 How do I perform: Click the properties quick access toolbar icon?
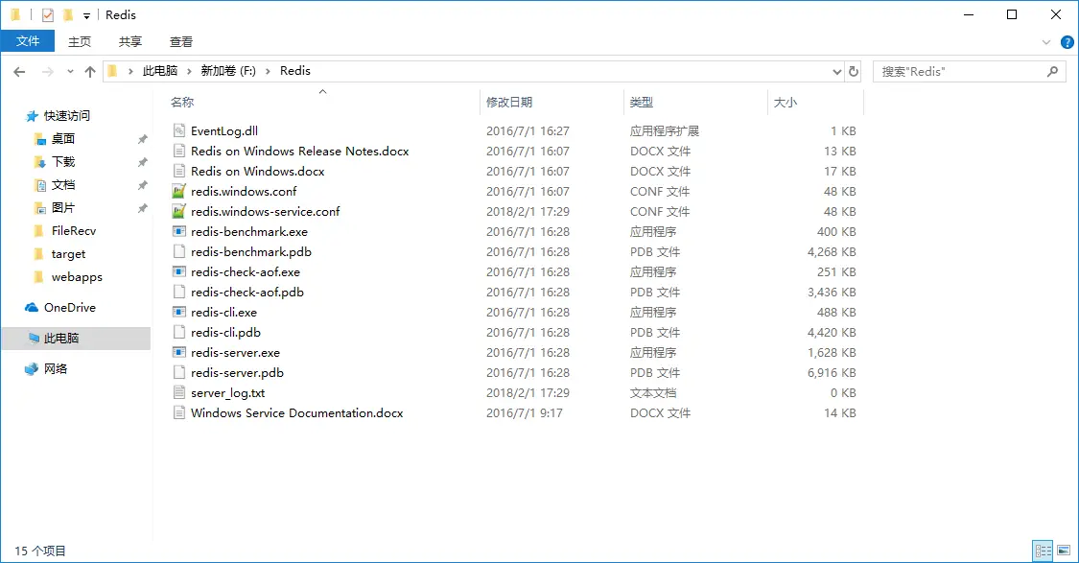pyautogui.click(x=48, y=14)
